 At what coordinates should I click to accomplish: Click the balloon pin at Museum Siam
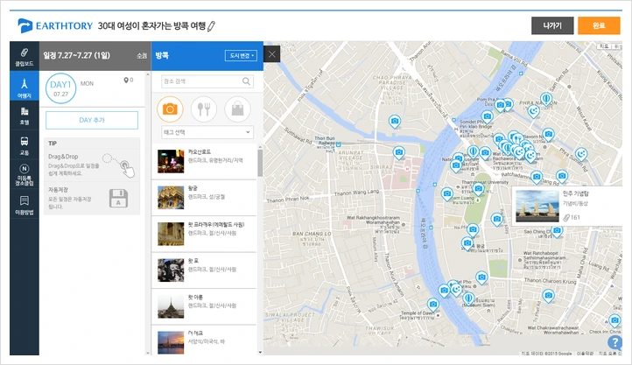(468, 299)
